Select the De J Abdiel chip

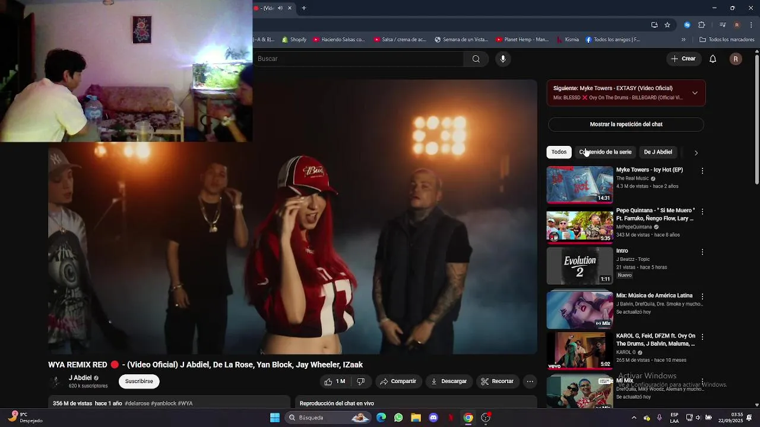point(658,152)
